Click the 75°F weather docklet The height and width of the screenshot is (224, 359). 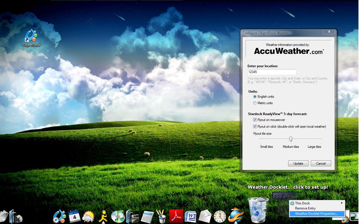(88, 217)
